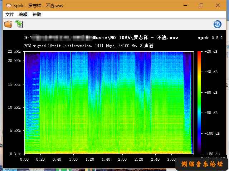Click the 1:00 time label

click(73, 159)
